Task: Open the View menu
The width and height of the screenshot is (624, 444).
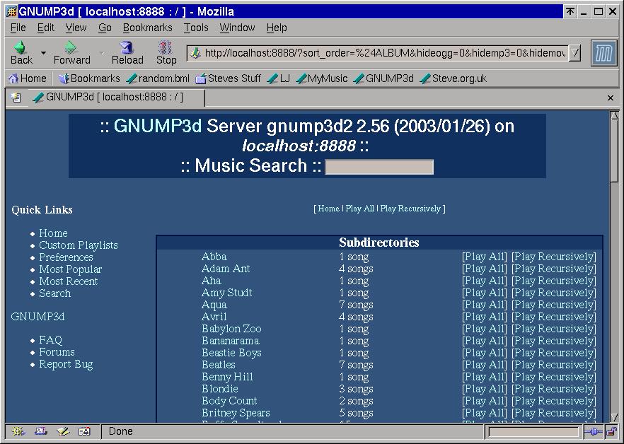Action: [x=76, y=28]
